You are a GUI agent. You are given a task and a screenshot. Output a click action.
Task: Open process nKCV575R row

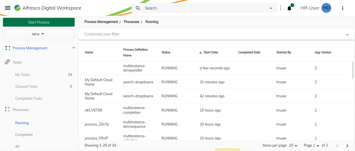pos(93,110)
